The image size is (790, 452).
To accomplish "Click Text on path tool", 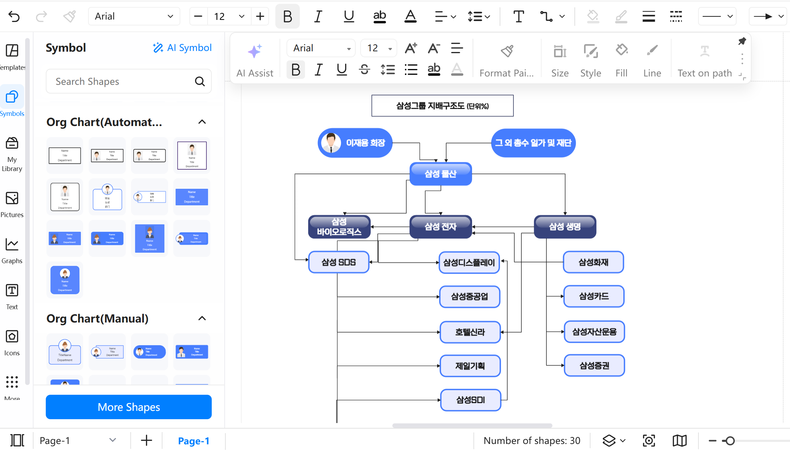I will coord(704,60).
